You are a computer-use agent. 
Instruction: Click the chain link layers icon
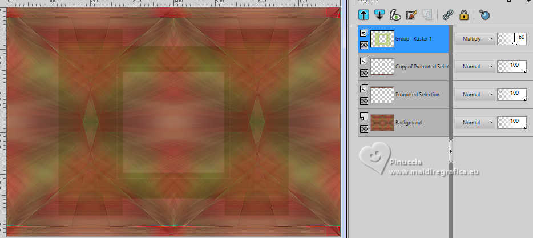coord(447,15)
